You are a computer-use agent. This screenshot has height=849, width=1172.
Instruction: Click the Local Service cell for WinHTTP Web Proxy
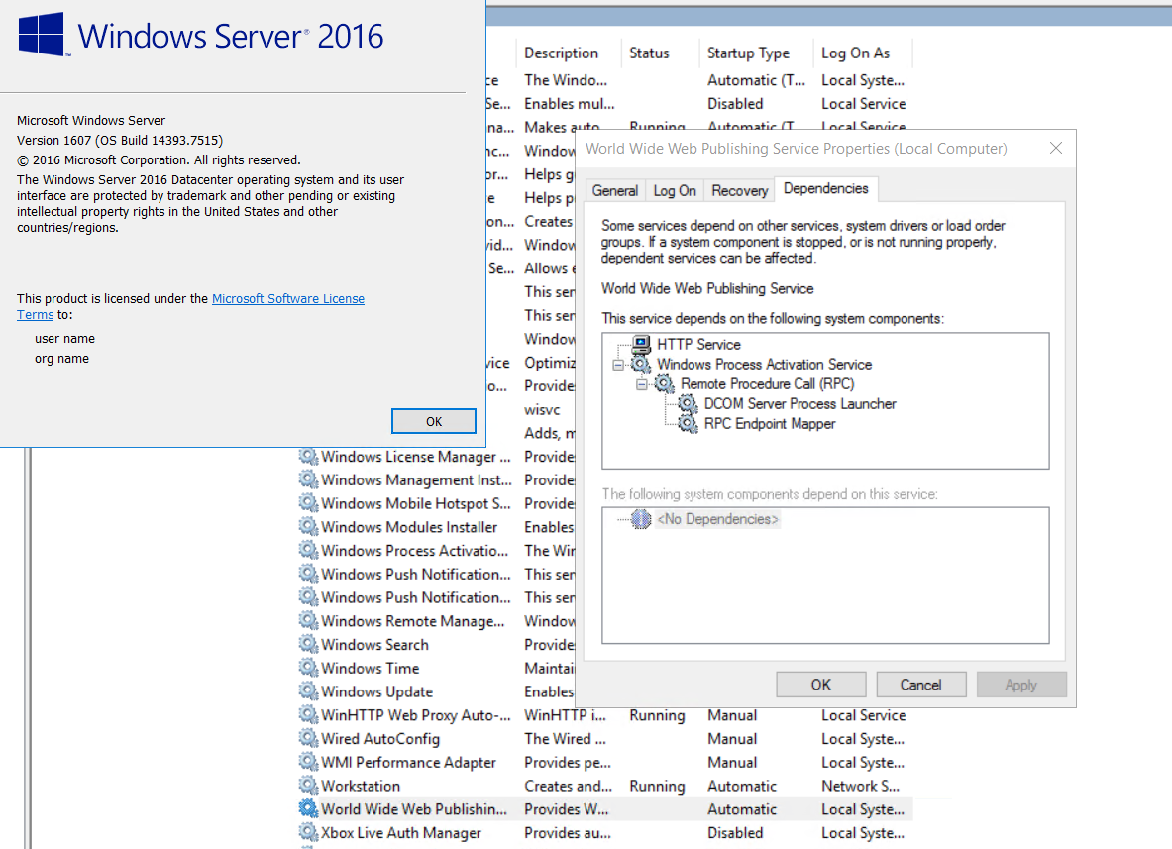click(863, 715)
